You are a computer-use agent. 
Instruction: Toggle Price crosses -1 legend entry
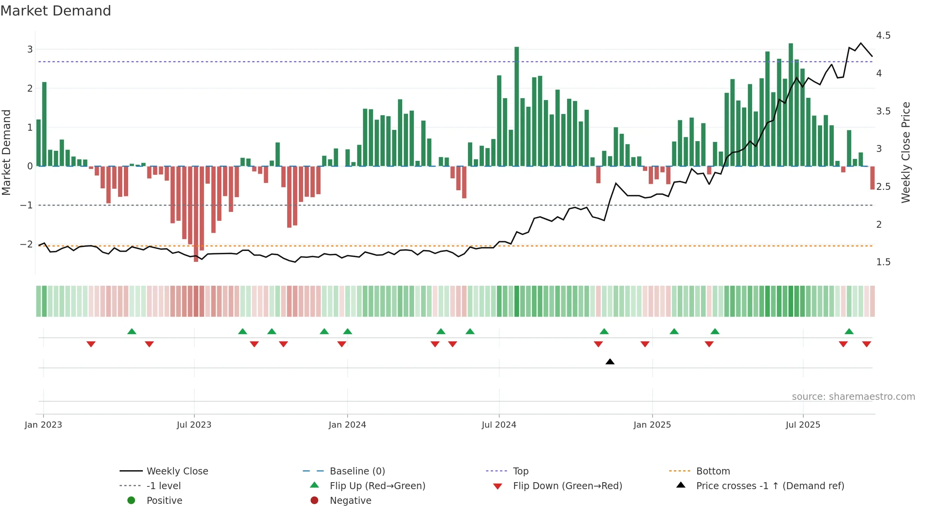[x=760, y=486]
